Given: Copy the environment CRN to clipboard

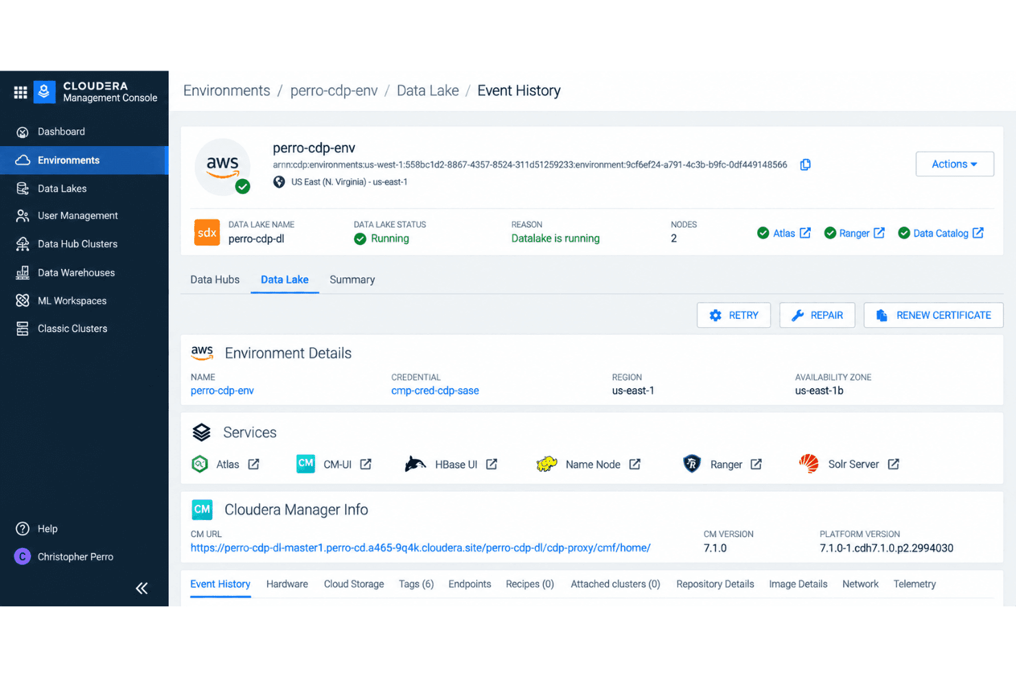Looking at the screenshot, I should (805, 165).
